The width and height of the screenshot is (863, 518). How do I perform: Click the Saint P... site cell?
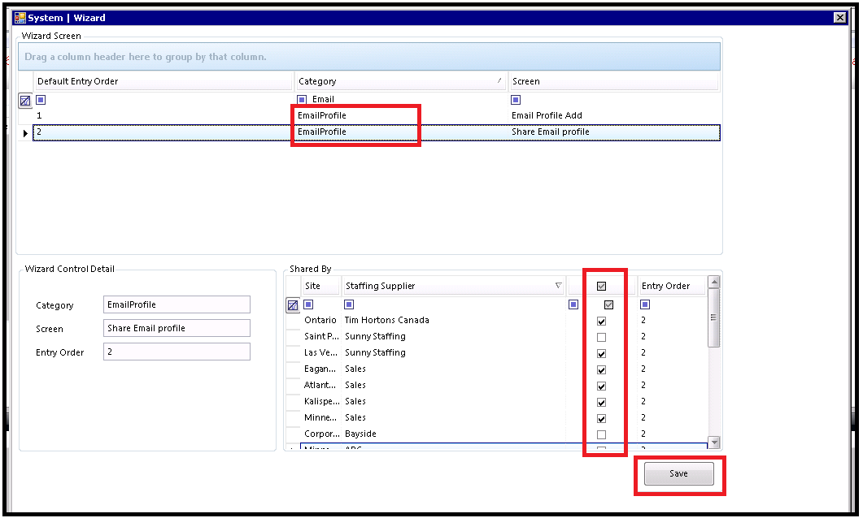(320, 337)
